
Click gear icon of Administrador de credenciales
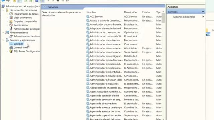point(88,60)
